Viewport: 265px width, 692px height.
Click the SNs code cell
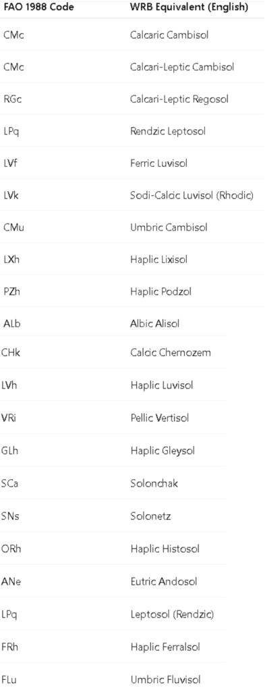pyautogui.click(x=11, y=516)
